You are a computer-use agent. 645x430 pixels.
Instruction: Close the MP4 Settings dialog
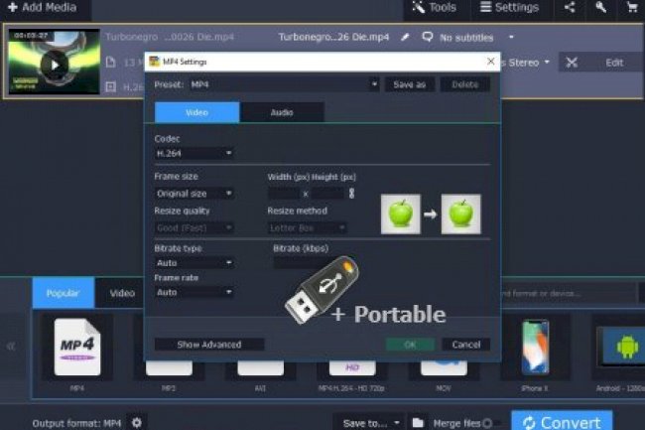tap(491, 62)
